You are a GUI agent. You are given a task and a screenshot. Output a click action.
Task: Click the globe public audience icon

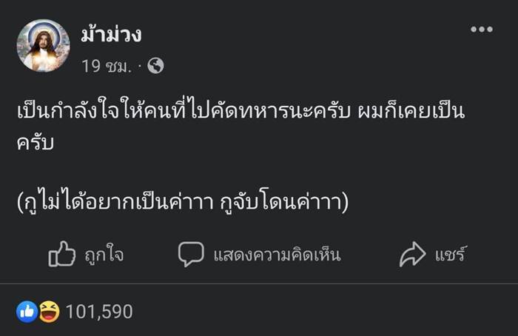(x=155, y=66)
